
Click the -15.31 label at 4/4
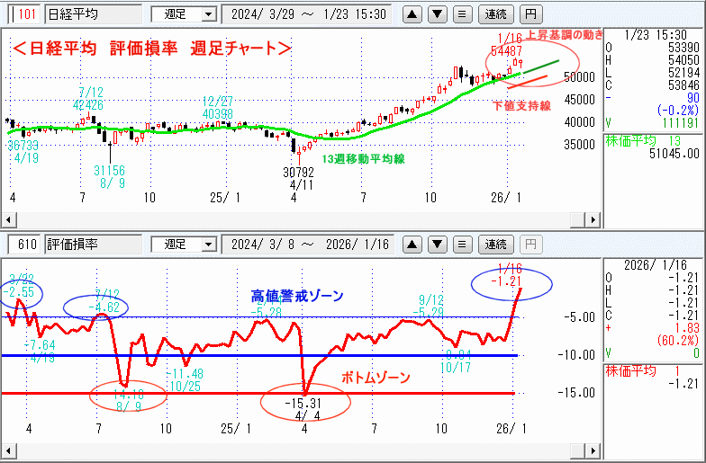(x=303, y=403)
